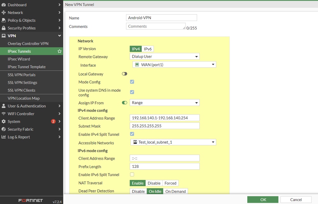The width and height of the screenshot is (318, 204).
Task: Select IPv6 as IP Version
Action: (x=148, y=49)
